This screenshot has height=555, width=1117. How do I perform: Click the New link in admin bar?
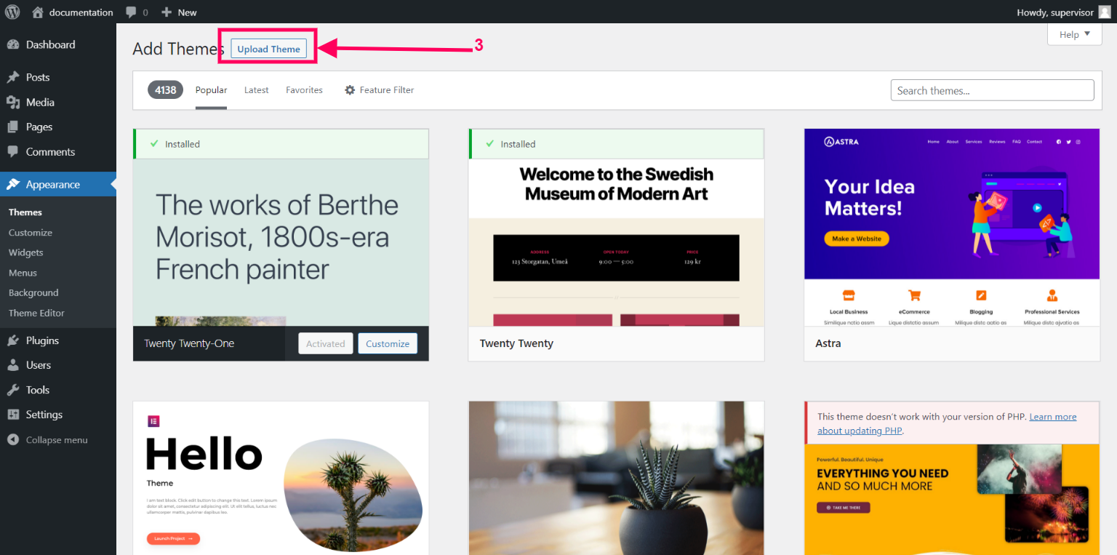[x=178, y=12]
